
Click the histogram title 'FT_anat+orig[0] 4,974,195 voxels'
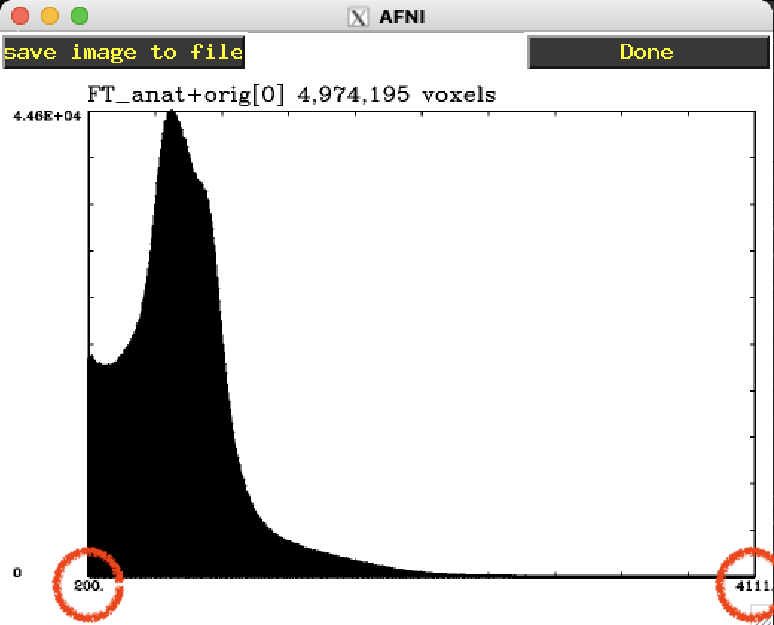point(291,94)
